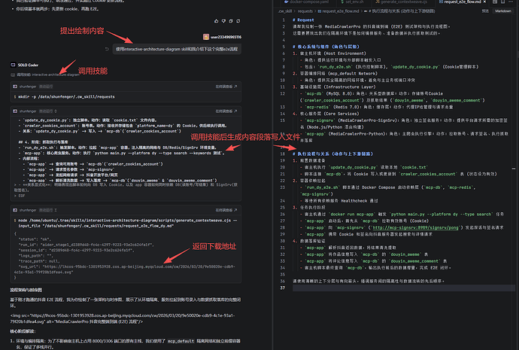Screen dimensions: 519x350
Task: Click the user avatar icon in chat
Action: pyautogui.click(x=207, y=36)
